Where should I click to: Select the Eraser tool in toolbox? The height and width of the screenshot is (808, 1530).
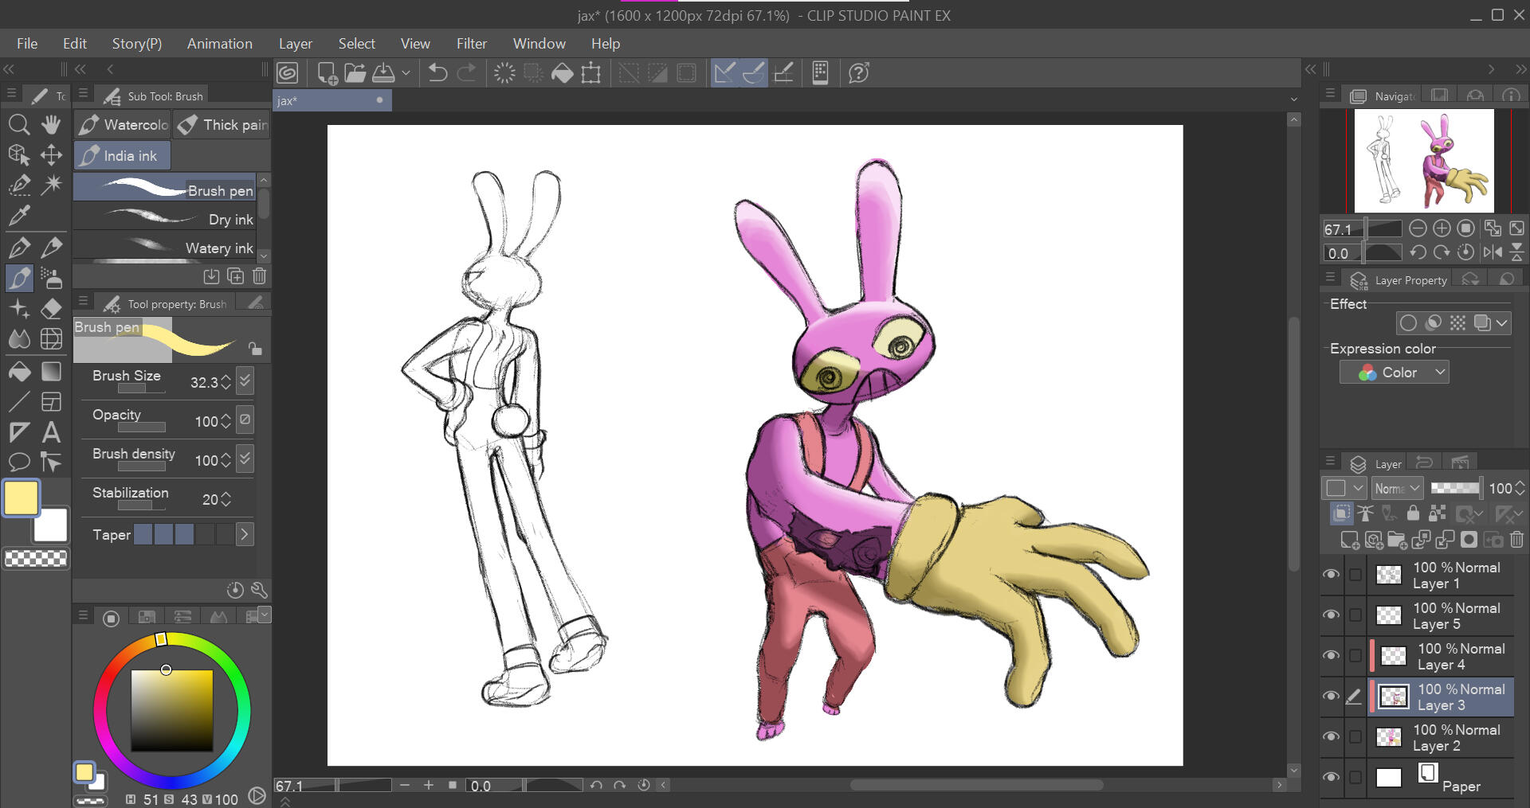coord(51,309)
